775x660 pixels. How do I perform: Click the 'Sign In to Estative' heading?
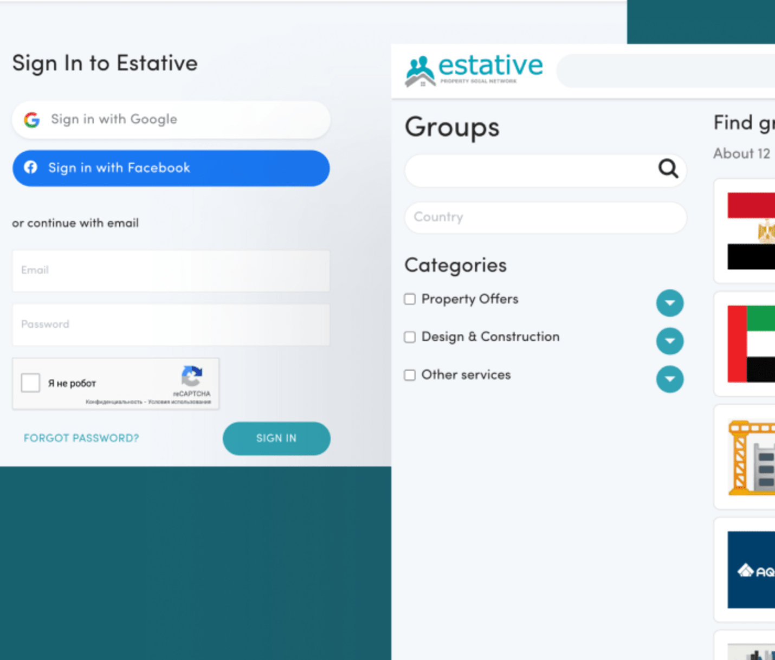[x=105, y=63]
